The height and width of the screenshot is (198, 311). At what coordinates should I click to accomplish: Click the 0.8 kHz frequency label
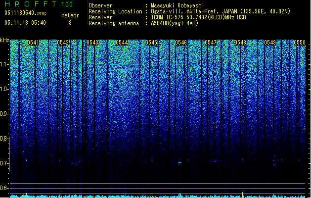pos(4,139)
